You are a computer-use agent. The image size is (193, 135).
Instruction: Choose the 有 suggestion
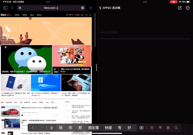click(119, 128)
